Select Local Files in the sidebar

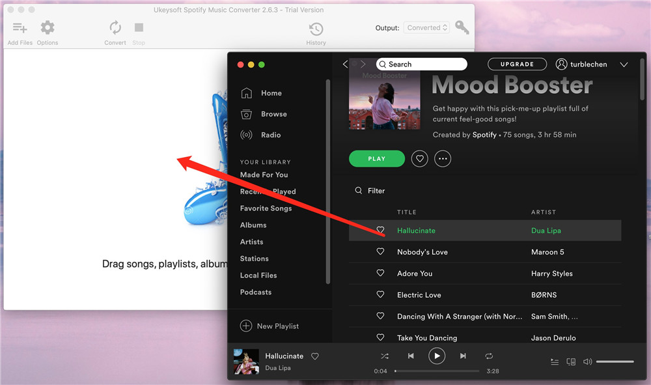coord(258,276)
